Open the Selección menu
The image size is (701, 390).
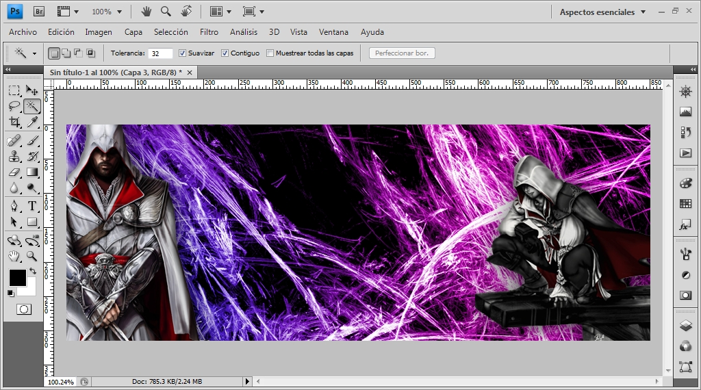[x=170, y=32]
